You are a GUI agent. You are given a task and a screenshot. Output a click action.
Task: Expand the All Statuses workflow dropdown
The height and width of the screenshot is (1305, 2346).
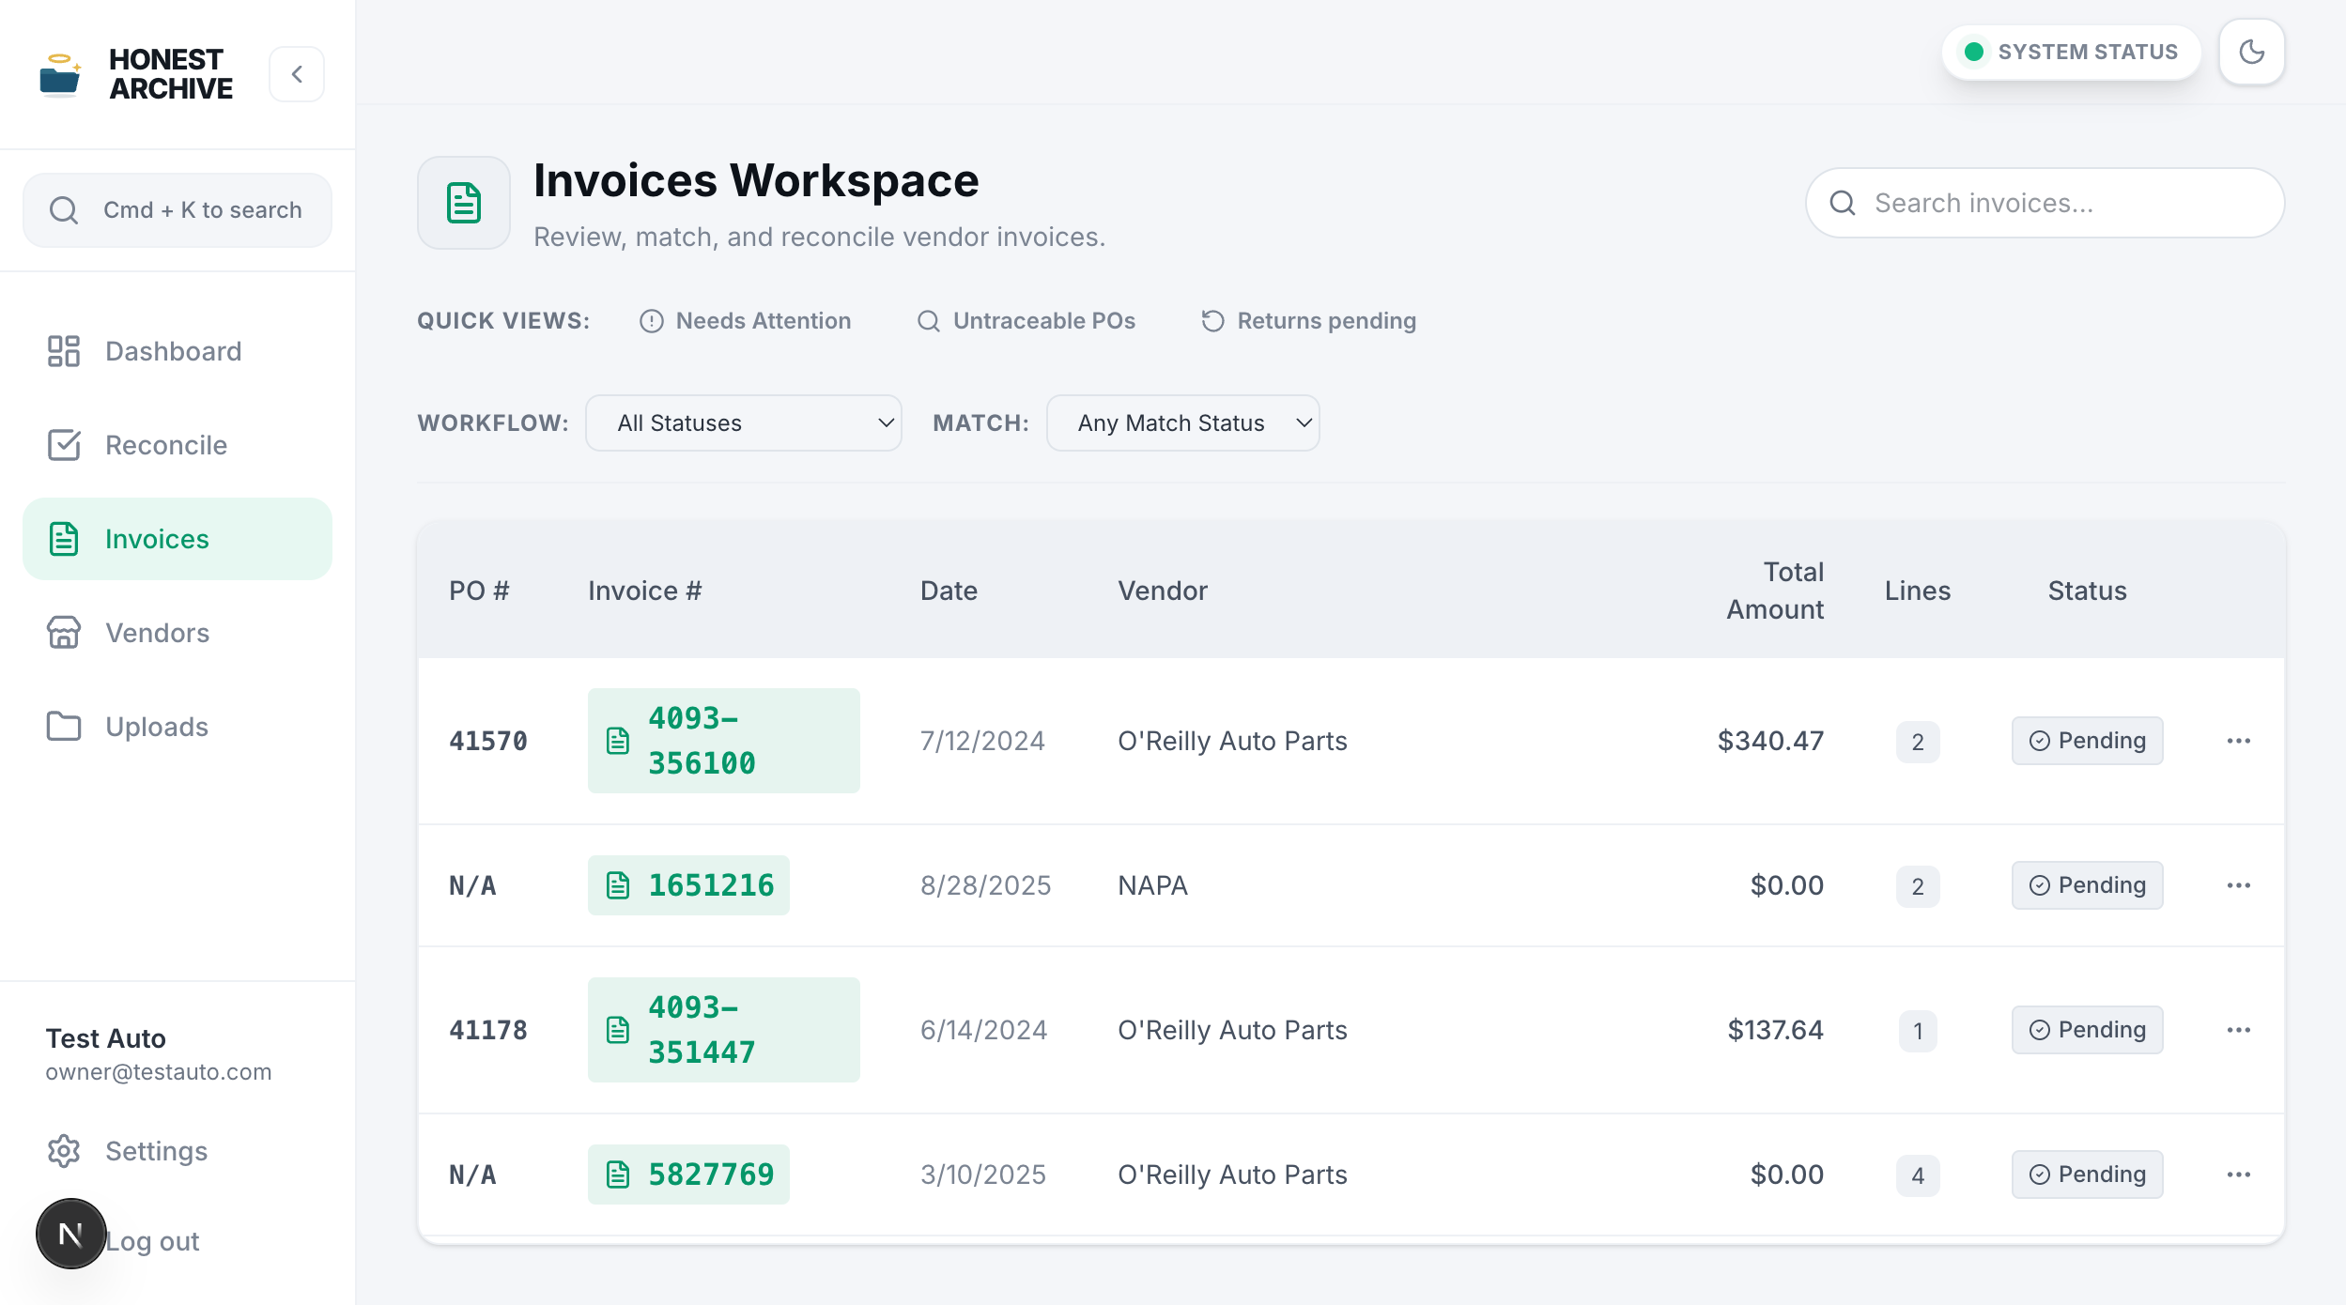point(744,423)
